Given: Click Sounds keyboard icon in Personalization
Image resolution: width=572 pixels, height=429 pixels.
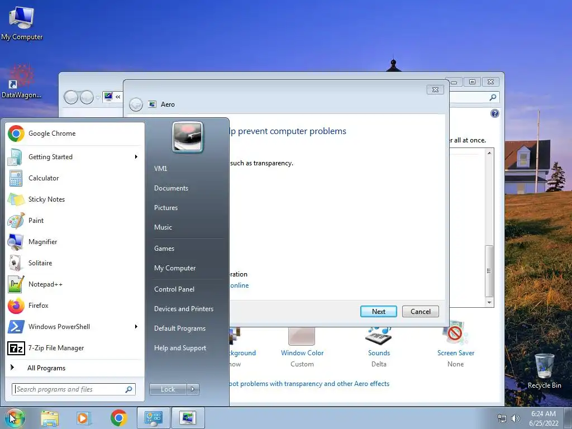Looking at the screenshot, I should (x=379, y=335).
